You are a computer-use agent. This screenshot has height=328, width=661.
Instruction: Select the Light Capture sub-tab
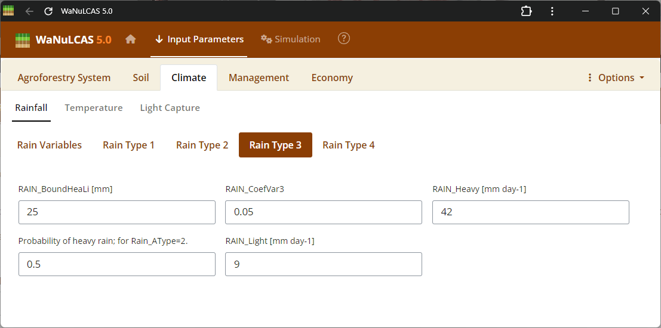point(170,108)
